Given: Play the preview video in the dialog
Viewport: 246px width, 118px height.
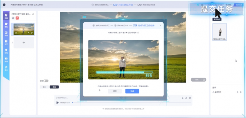Looking at the screenshot, I should (x=124, y=60).
